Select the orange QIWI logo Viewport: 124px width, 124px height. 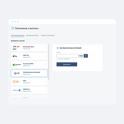16,82
